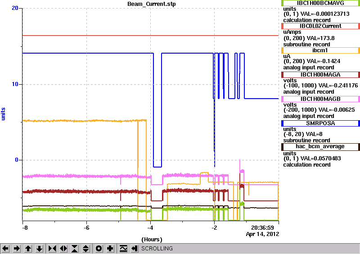The height and width of the screenshot is (254, 360).
Task: Click the VAL=0.0570483 reading for hac_bcm_average
Action: (320, 159)
